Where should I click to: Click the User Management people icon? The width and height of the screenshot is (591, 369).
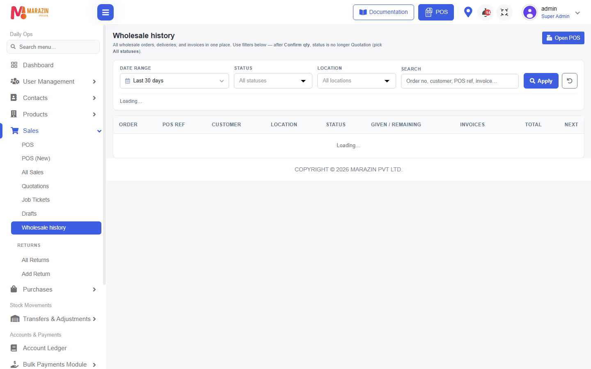point(15,81)
